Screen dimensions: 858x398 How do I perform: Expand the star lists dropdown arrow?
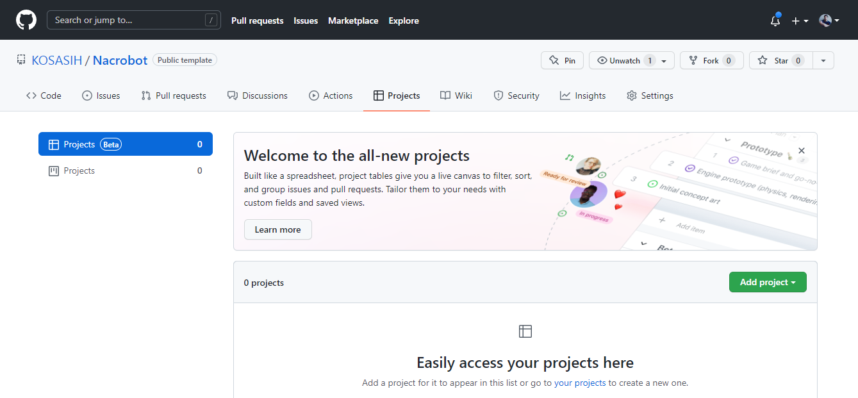pos(823,60)
